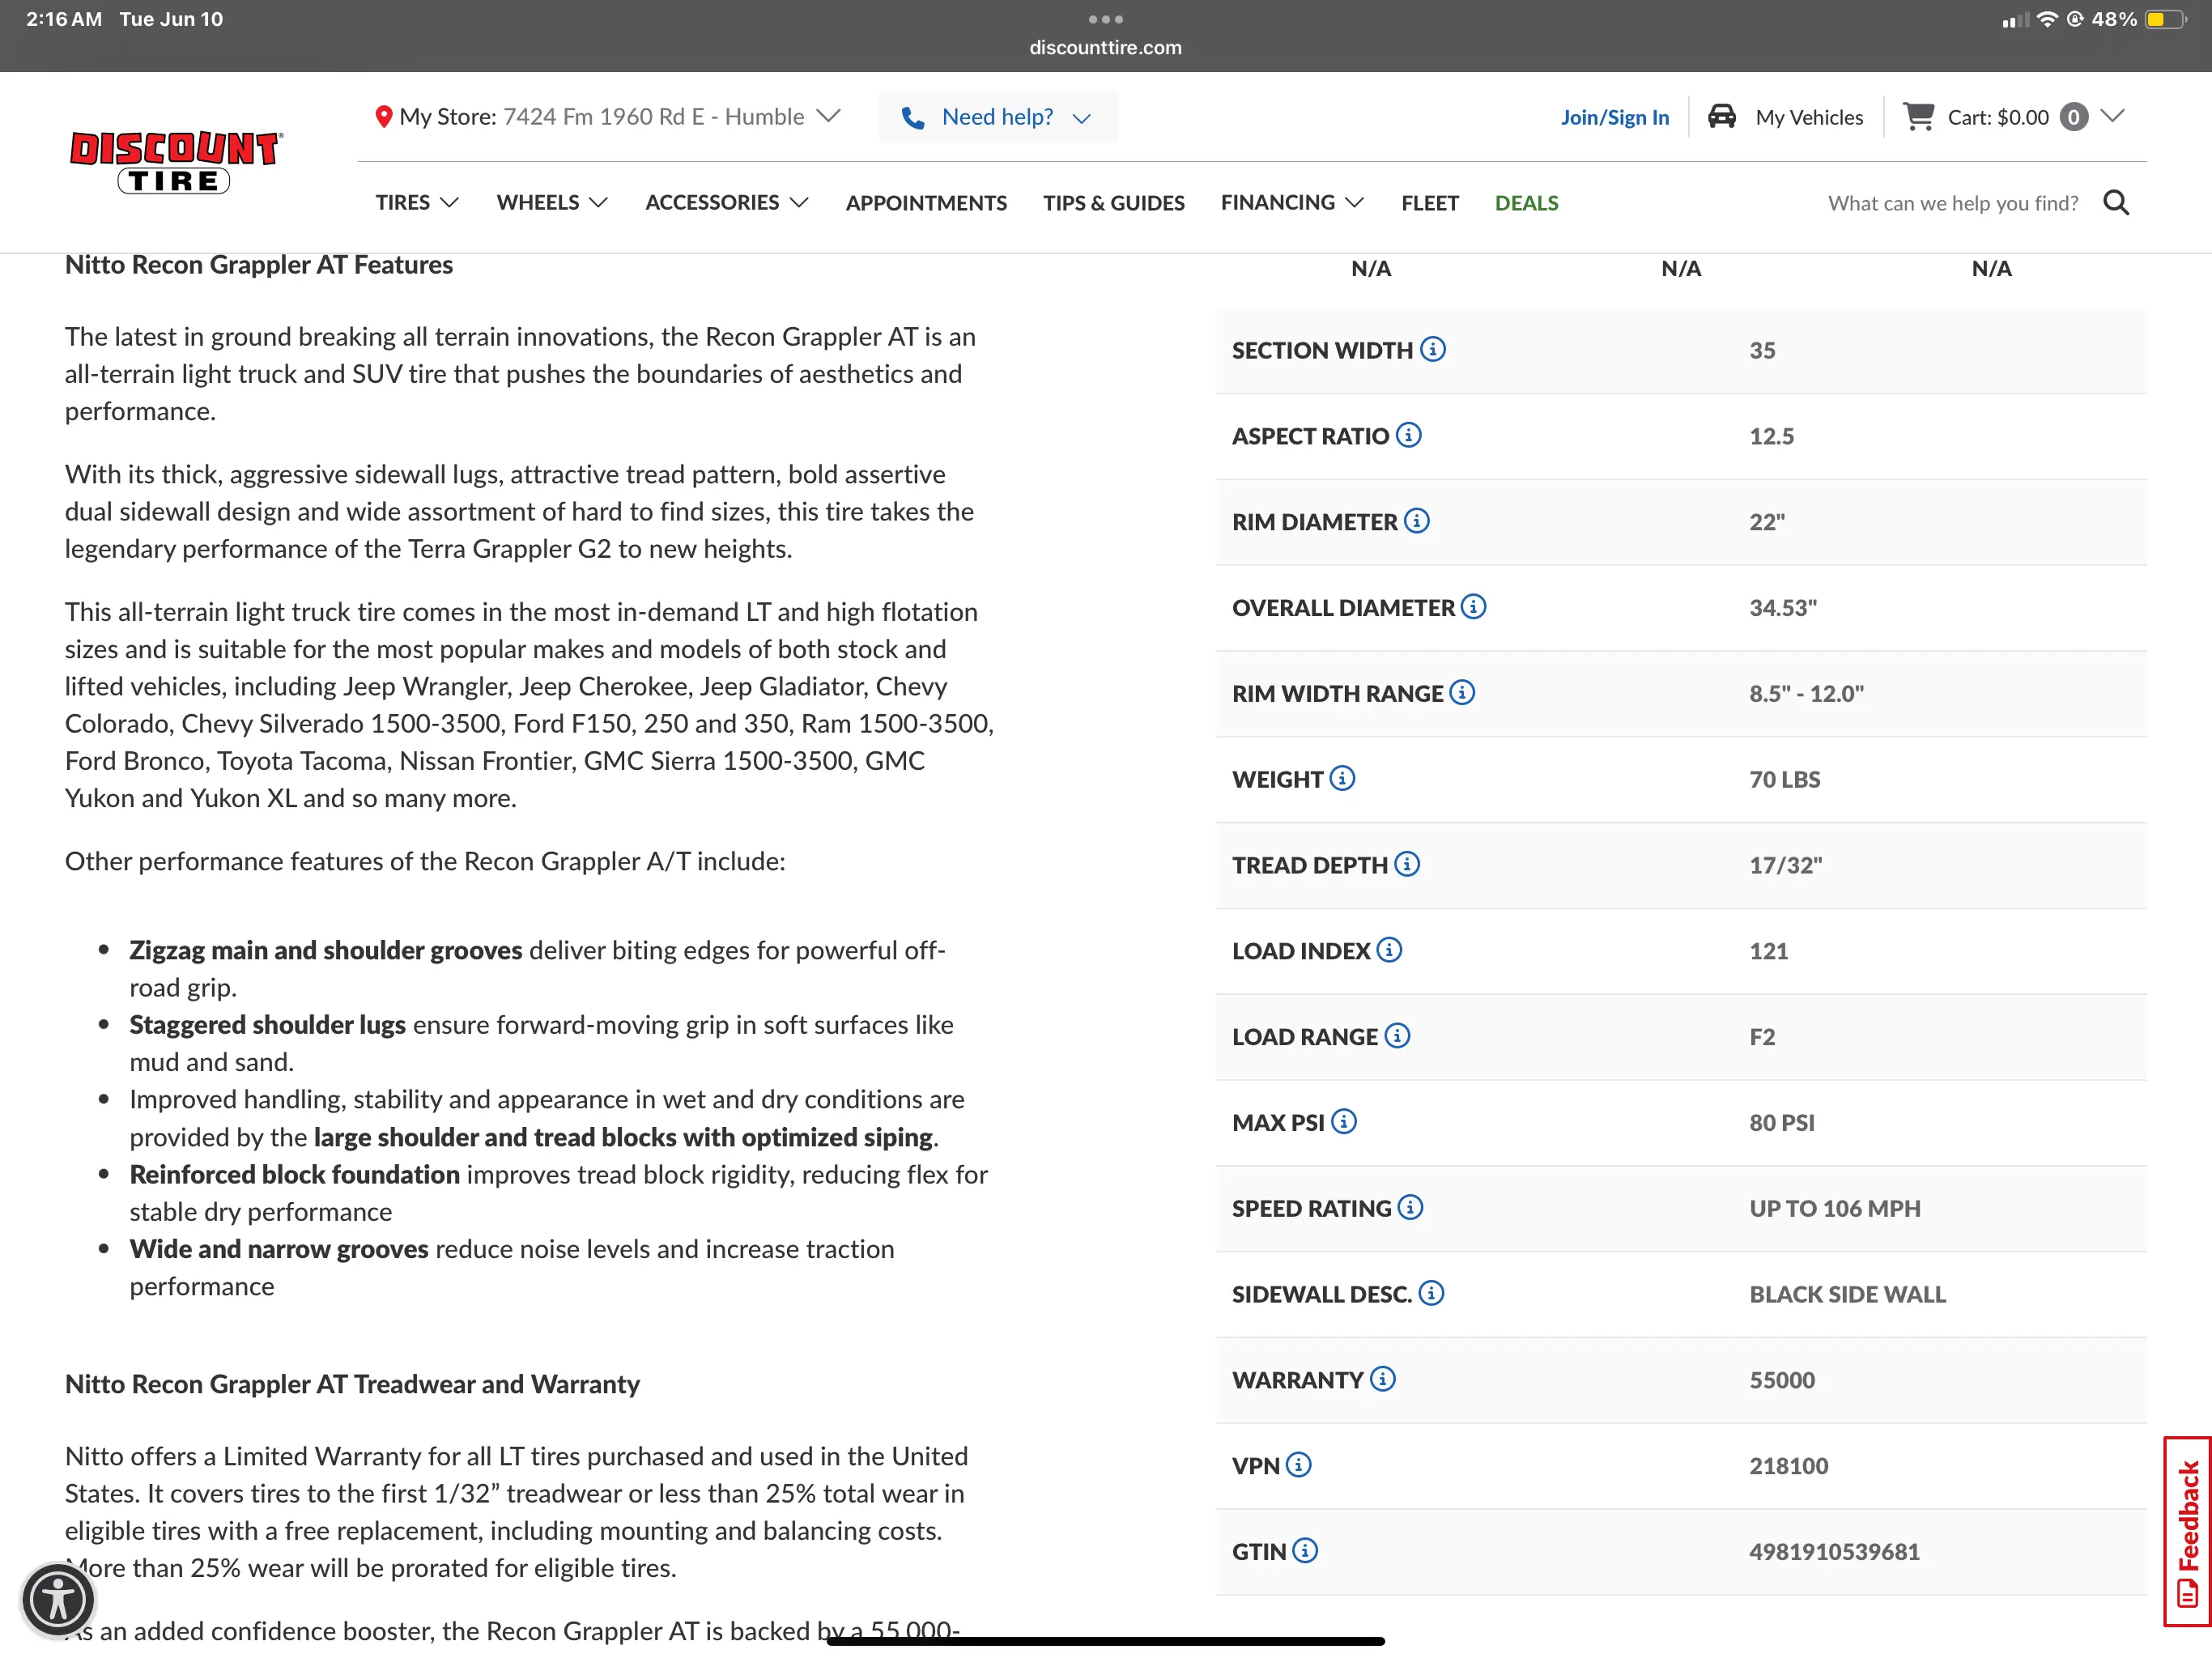Click the search magnifier icon
This screenshot has width=2212, height=1658.
(x=2116, y=203)
